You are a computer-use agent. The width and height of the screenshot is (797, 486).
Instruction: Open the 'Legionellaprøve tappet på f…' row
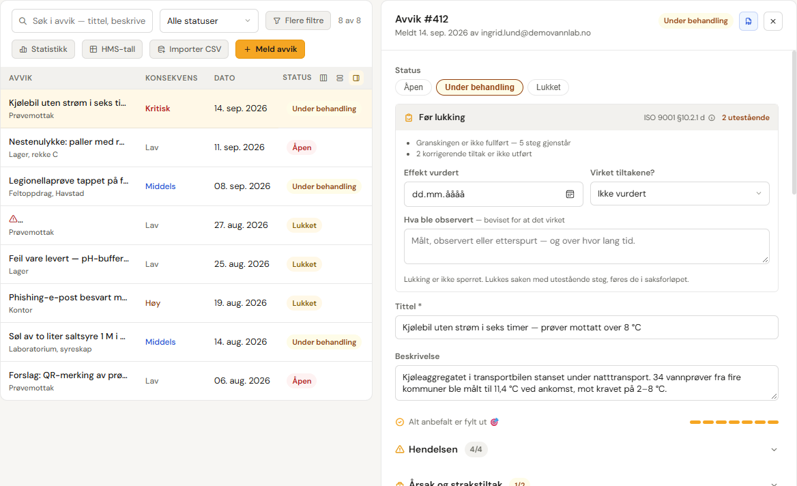click(186, 186)
